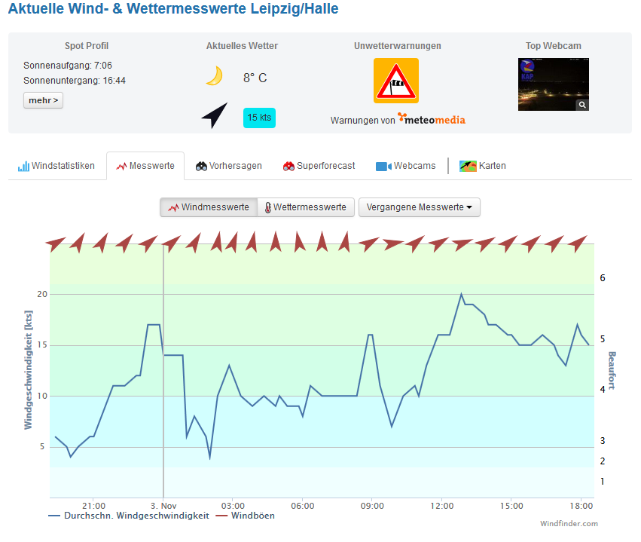Open the Vorhersagen tab
Screen dimensions: 641x542
[x=229, y=166]
